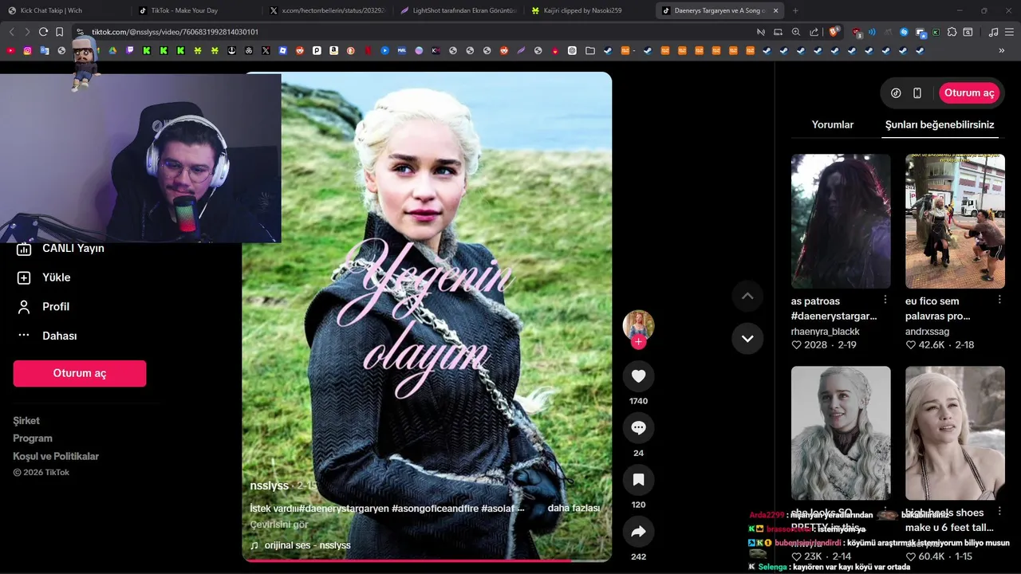
Task: Click the share page icon in address bar
Action: pyautogui.click(x=814, y=32)
